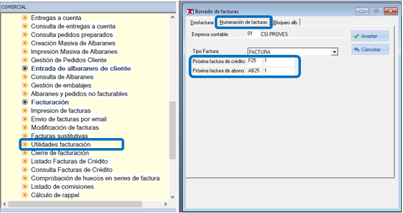Click the bullet icon beside Consulta de Albaranes
403x213 pixels.
pos(25,77)
